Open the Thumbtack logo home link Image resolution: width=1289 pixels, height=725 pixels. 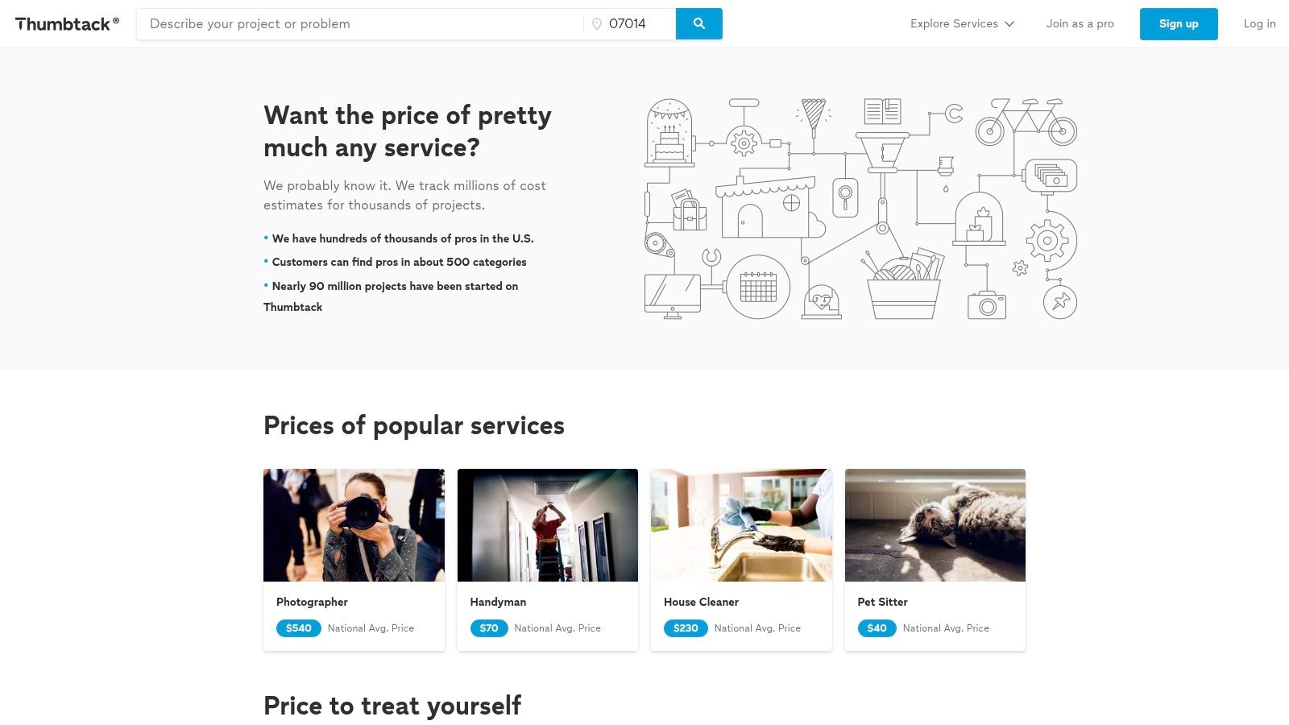point(67,24)
